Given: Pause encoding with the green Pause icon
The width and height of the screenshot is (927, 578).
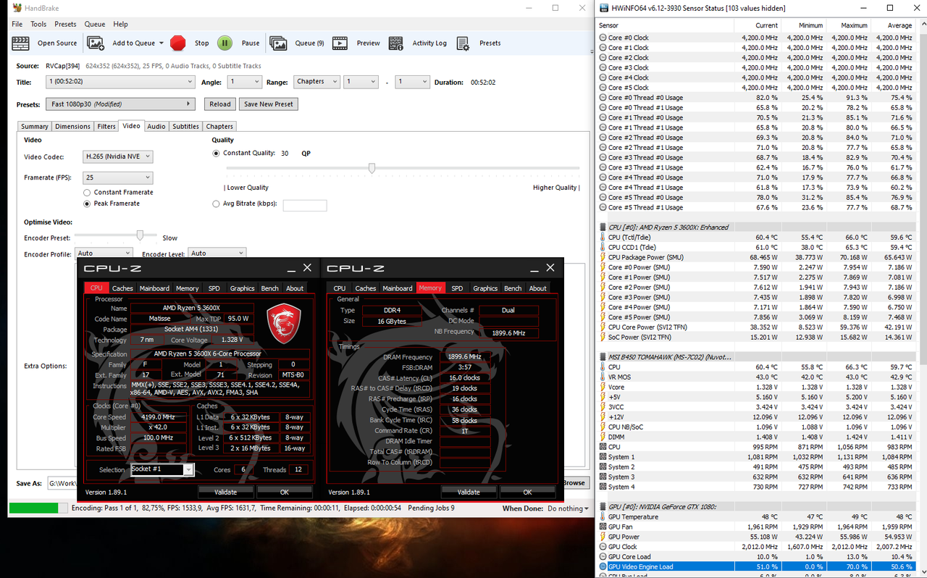Looking at the screenshot, I should (x=225, y=43).
